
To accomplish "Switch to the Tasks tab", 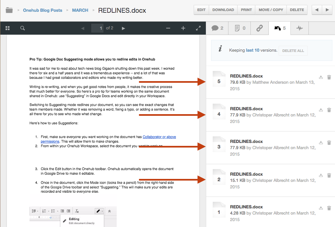I will pos(240,28).
